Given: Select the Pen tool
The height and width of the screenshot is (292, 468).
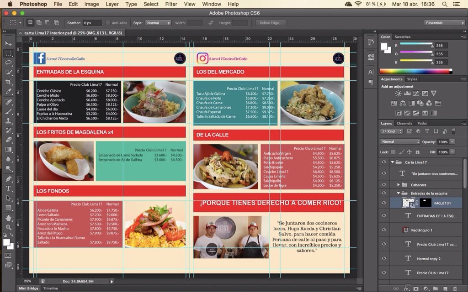Looking at the screenshot, I should coord(8,179).
